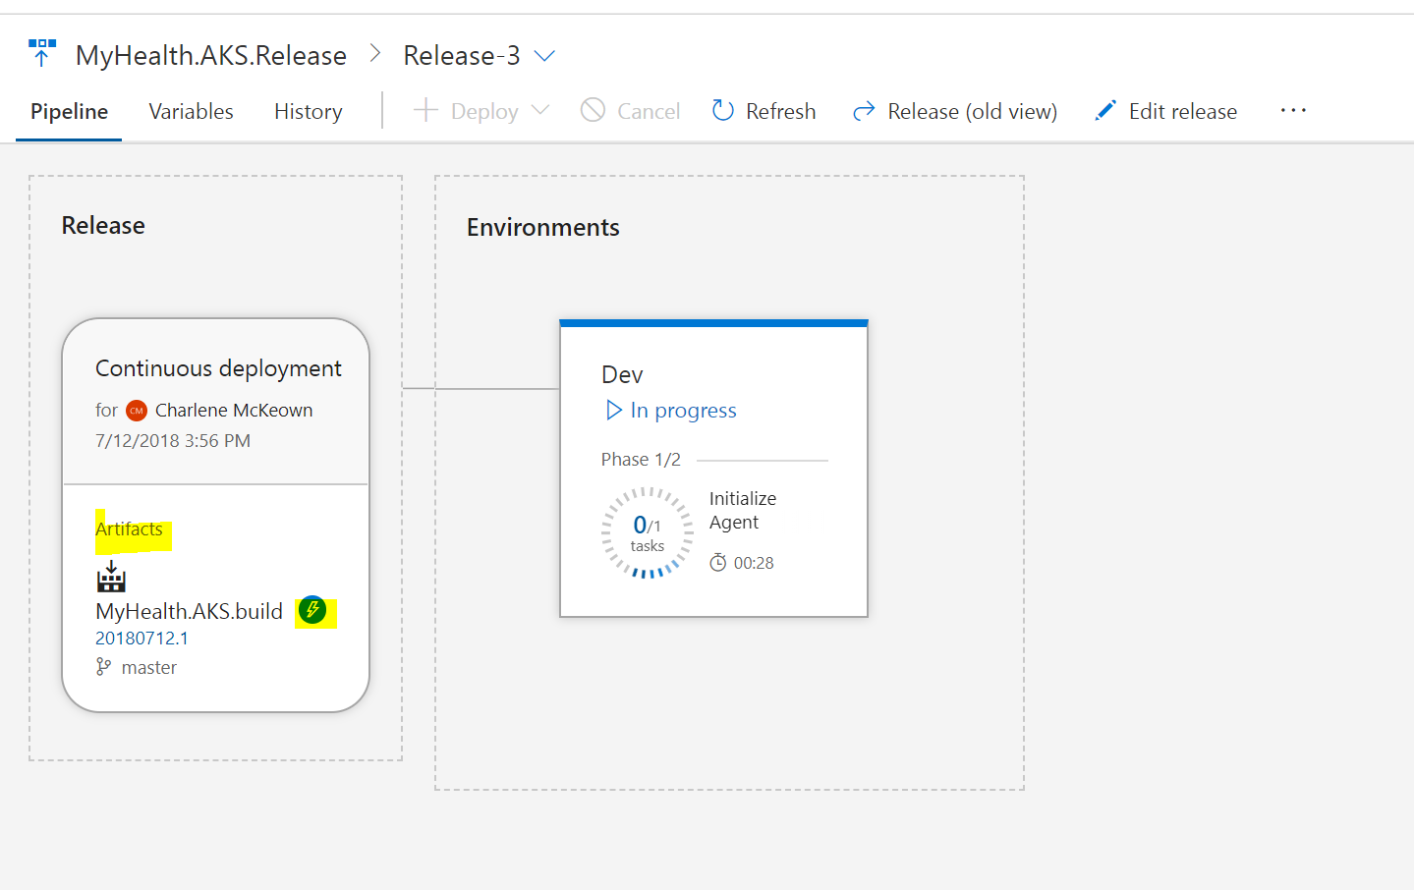Open build 20180712.1 link
The height and width of the screenshot is (890, 1414).
pos(141,639)
